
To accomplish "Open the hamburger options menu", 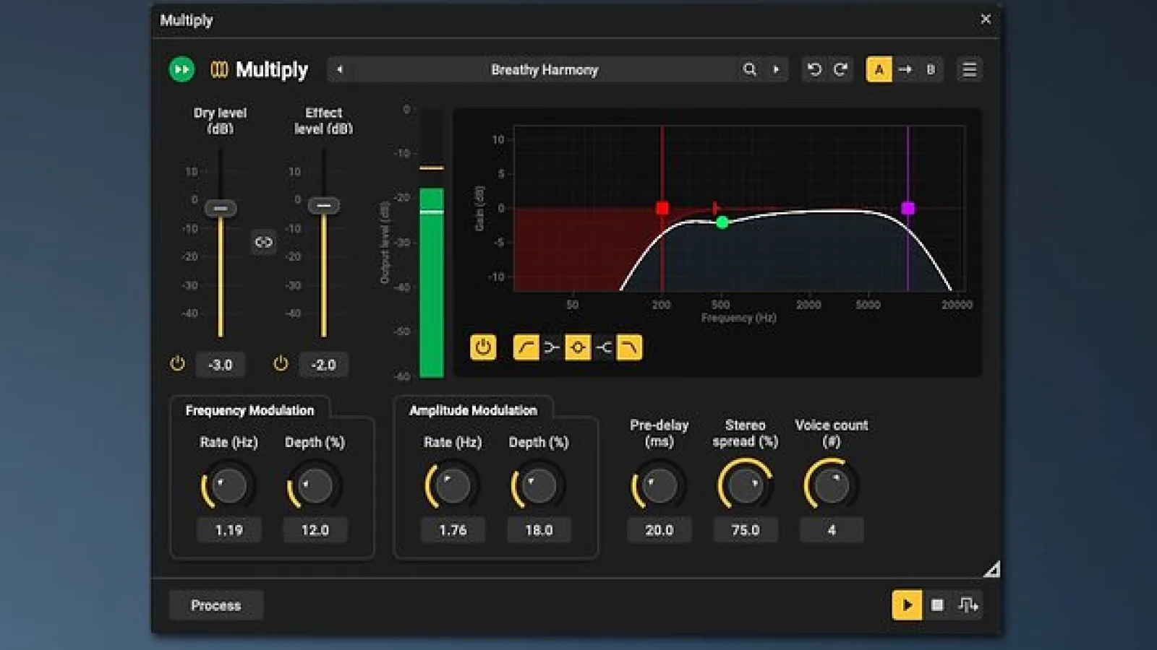I will click(970, 69).
